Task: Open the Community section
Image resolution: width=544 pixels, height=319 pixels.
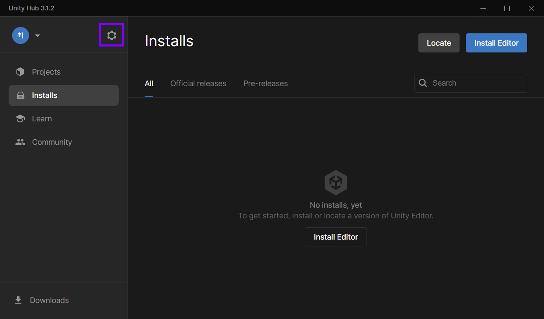Action: coord(64,142)
